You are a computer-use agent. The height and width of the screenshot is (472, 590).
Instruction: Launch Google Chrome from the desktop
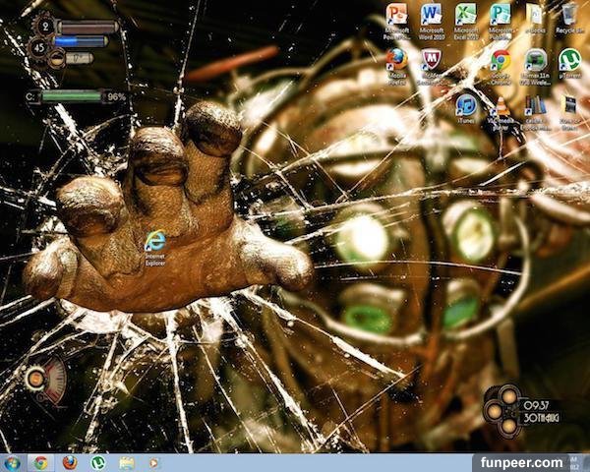[x=500, y=61]
